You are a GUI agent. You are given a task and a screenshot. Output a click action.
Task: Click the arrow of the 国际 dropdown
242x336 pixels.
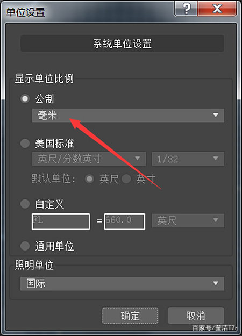(x=216, y=284)
